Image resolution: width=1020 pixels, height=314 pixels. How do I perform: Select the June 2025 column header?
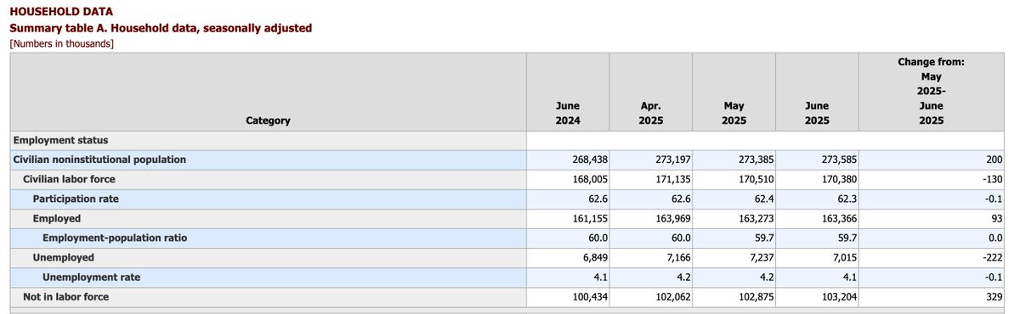pyautogui.click(x=817, y=113)
